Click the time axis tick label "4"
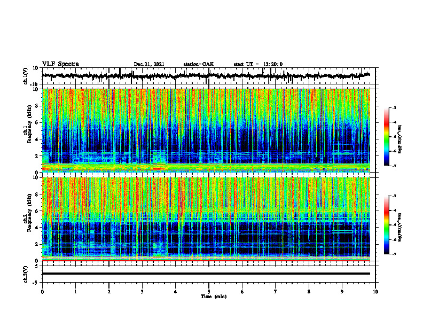This screenshot has width=423, height=327. click(176, 292)
